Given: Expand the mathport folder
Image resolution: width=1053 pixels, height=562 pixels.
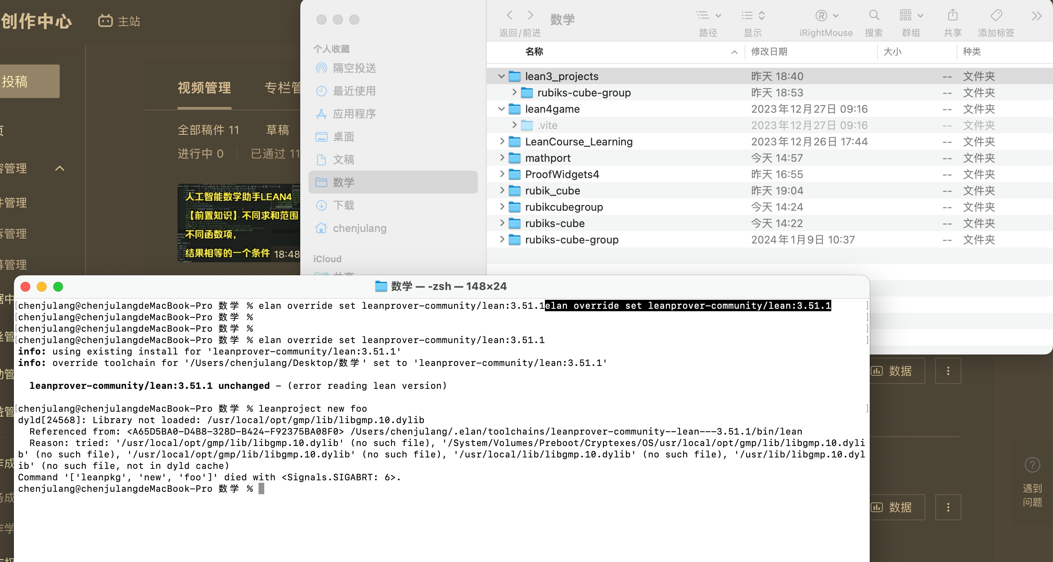Looking at the screenshot, I should [x=502, y=158].
